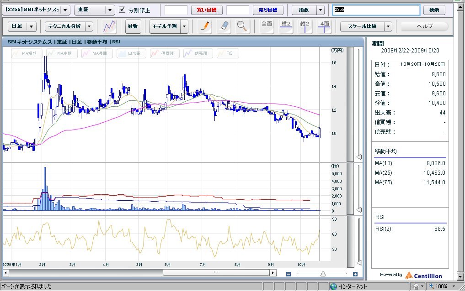Toggle the RSI indicator button
The width and height of the screenshot is (465, 291).
tap(228, 53)
